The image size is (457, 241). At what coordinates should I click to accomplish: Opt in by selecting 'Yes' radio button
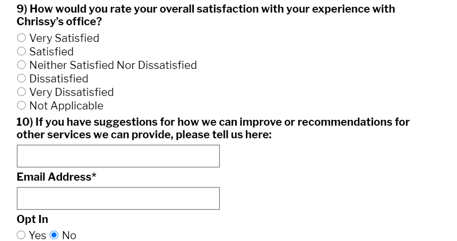21,235
